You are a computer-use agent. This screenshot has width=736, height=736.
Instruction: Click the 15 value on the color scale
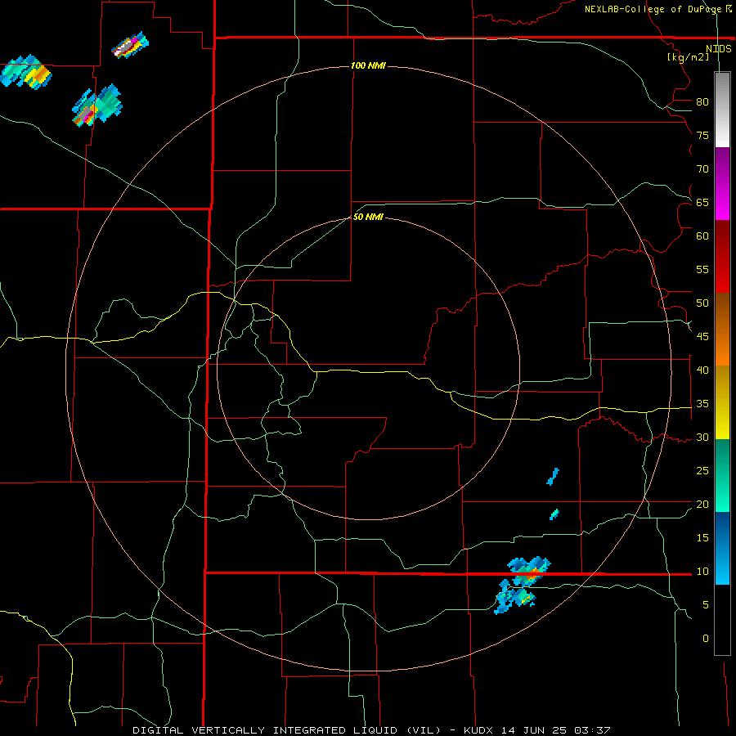(x=702, y=537)
